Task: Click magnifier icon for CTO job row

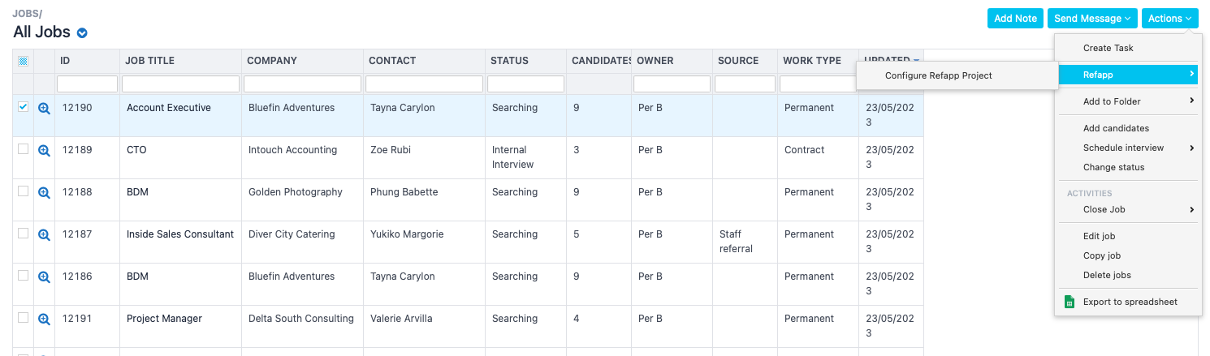Action: pyautogui.click(x=44, y=150)
